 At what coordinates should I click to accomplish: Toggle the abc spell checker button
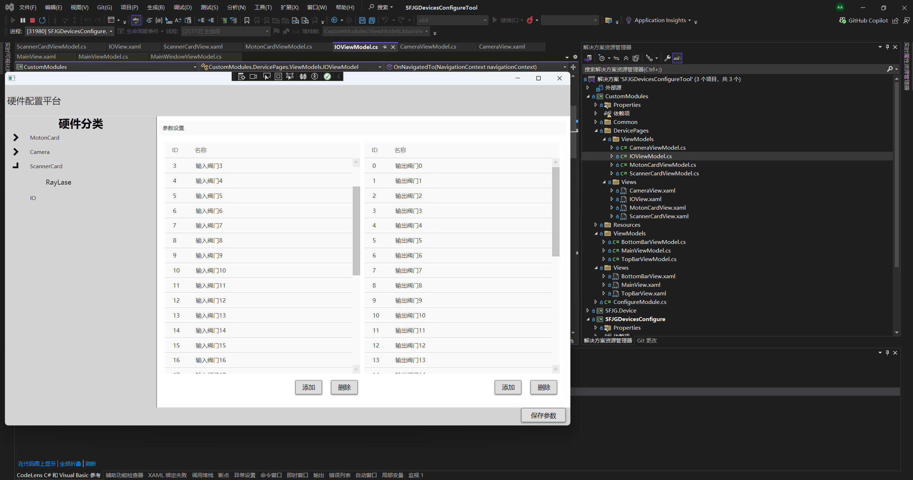136,20
